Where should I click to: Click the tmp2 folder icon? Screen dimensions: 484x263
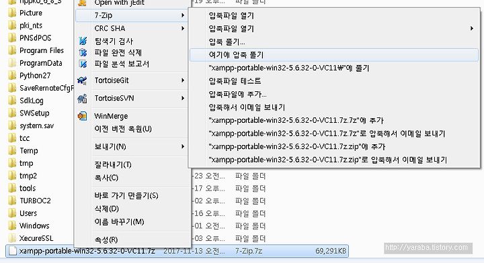click(x=12, y=176)
